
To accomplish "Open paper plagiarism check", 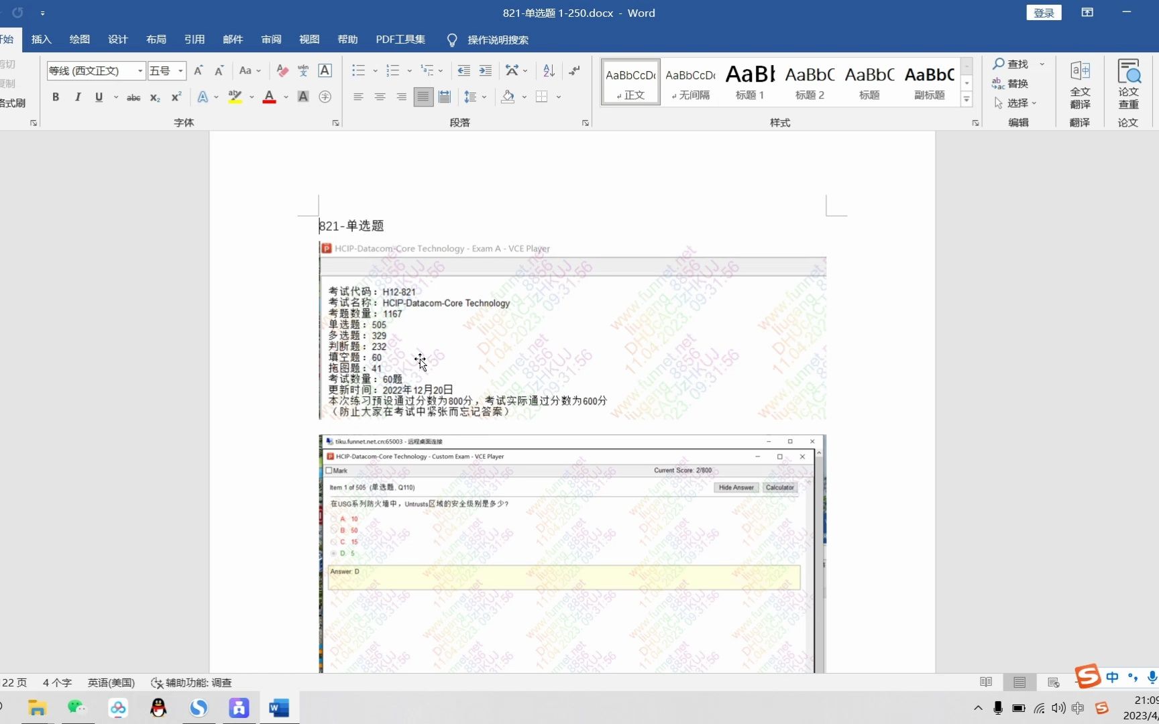I will point(1128,84).
